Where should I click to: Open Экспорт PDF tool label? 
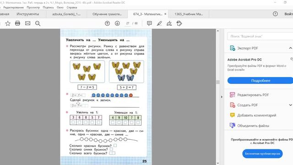coord(248,48)
